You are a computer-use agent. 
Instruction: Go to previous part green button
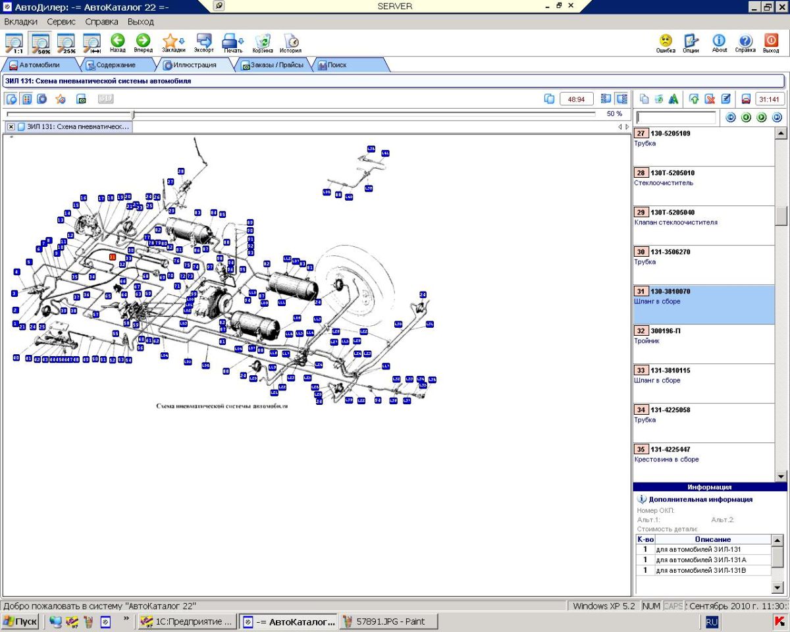746,117
